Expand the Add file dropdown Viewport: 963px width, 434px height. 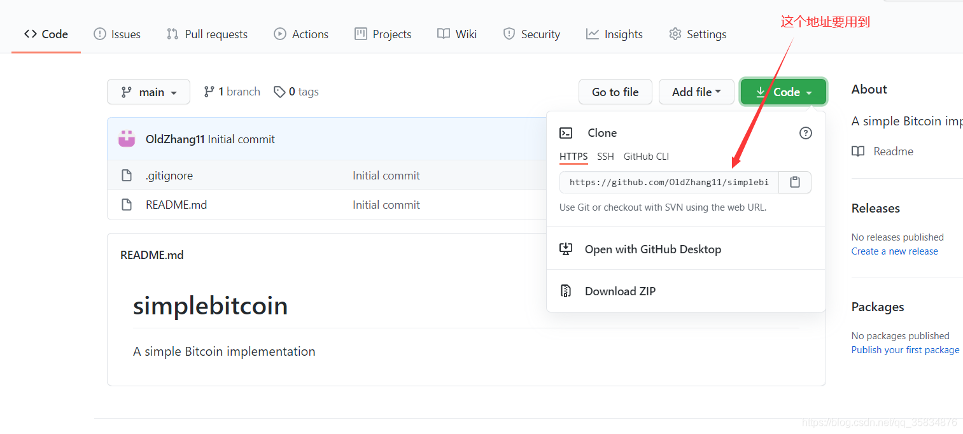tap(696, 92)
